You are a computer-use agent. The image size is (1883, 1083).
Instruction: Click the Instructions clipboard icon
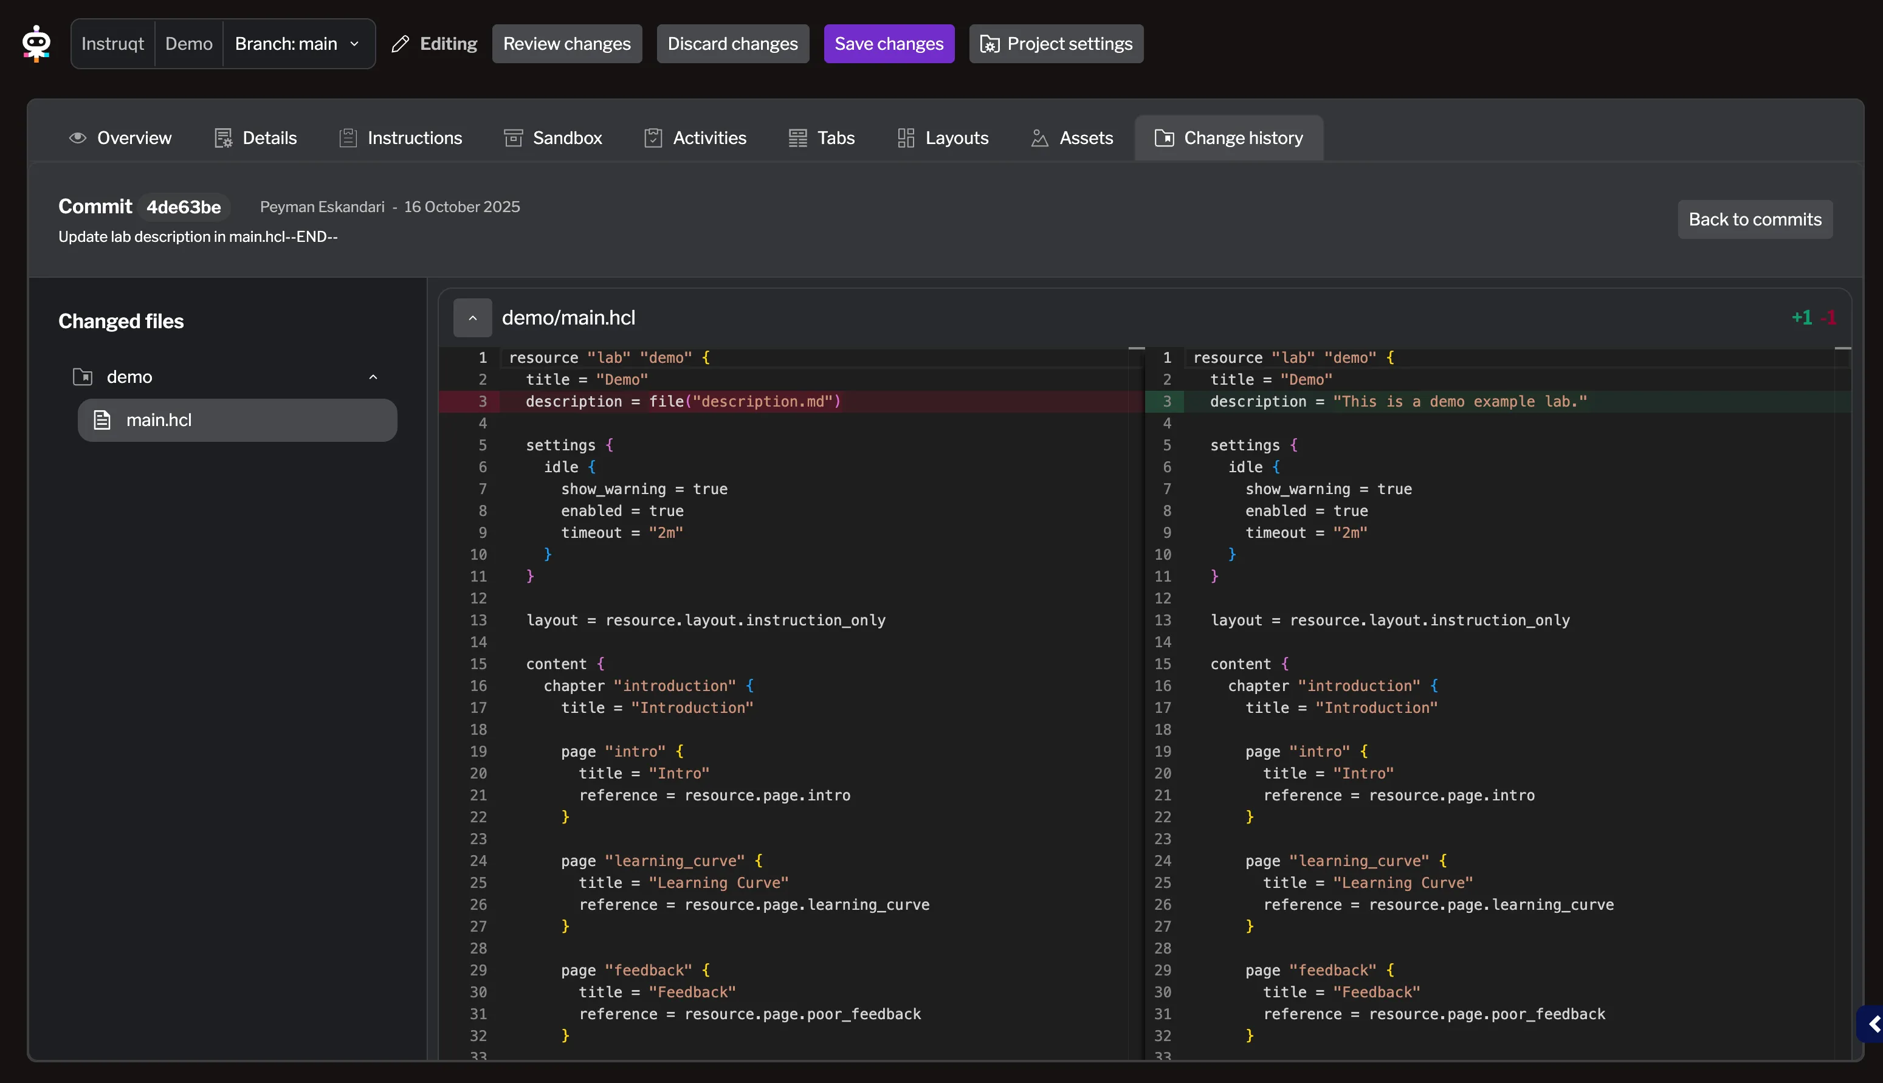coord(348,137)
